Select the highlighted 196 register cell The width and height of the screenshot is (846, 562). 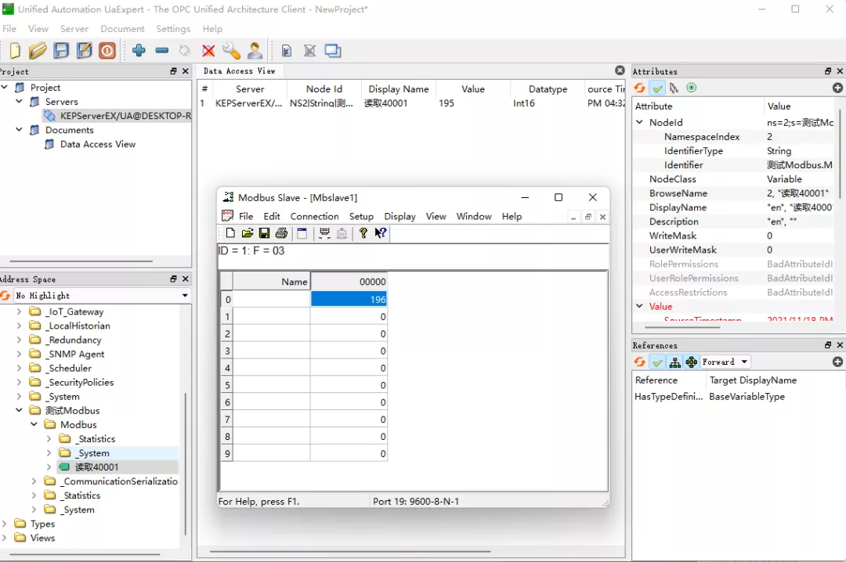(349, 299)
